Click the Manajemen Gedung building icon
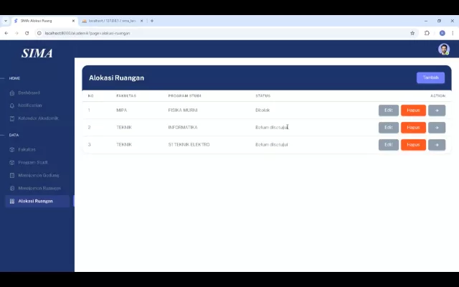The height and width of the screenshot is (287, 459). tap(12, 175)
